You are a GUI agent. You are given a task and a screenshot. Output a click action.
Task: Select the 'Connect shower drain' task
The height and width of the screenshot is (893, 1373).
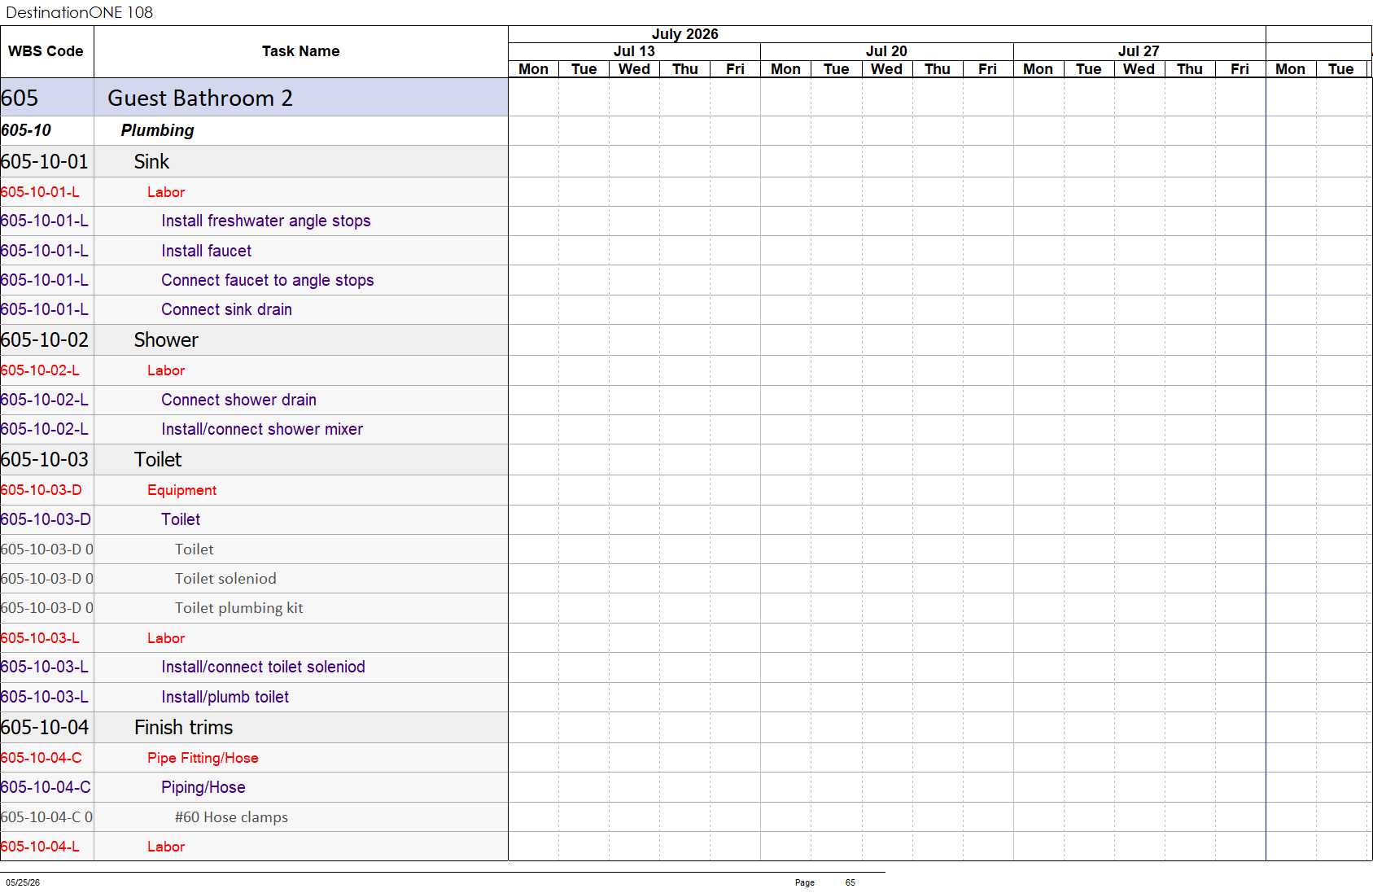[x=238, y=400]
